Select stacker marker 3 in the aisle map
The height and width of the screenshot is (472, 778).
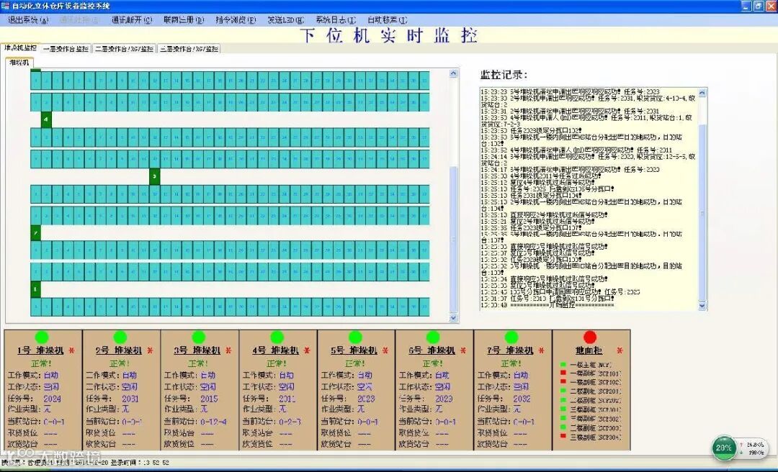click(x=154, y=176)
